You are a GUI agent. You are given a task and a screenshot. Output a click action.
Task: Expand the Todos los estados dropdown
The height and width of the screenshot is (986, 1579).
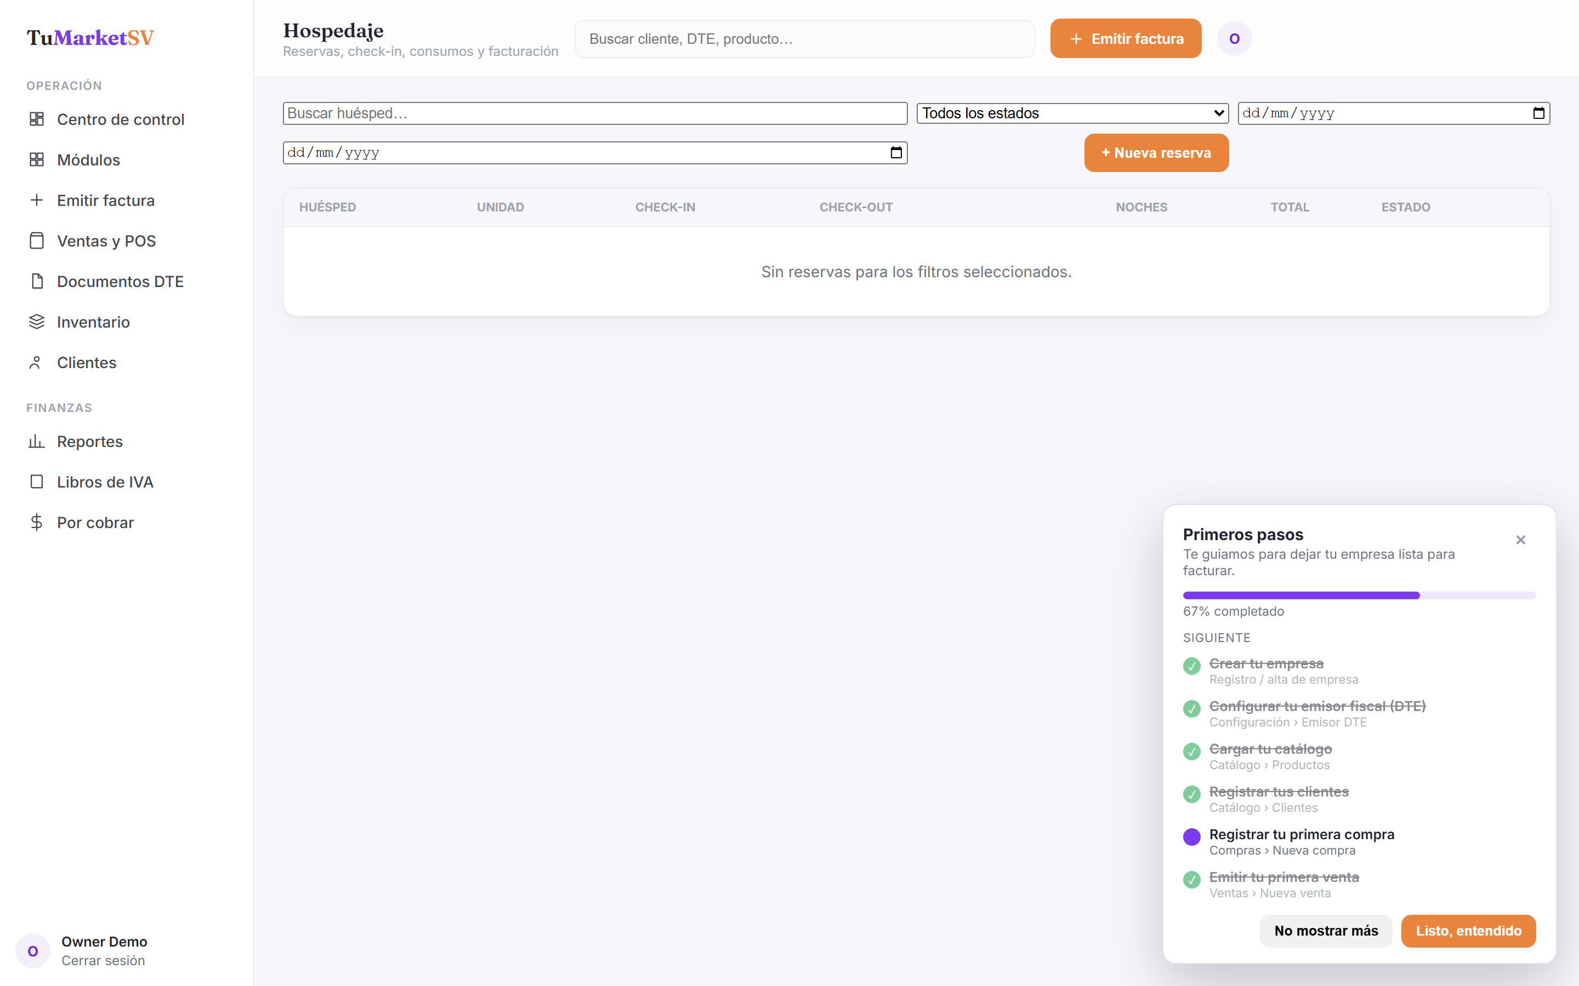pos(1072,113)
